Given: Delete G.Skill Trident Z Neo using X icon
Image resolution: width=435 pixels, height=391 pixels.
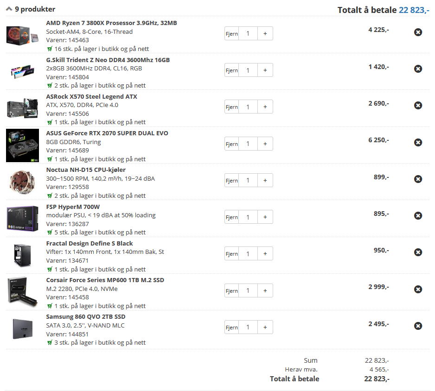Looking at the screenshot, I should pos(418,69).
